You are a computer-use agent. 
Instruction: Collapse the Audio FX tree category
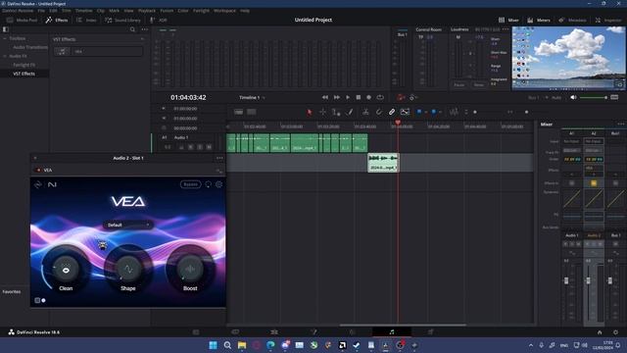5,56
